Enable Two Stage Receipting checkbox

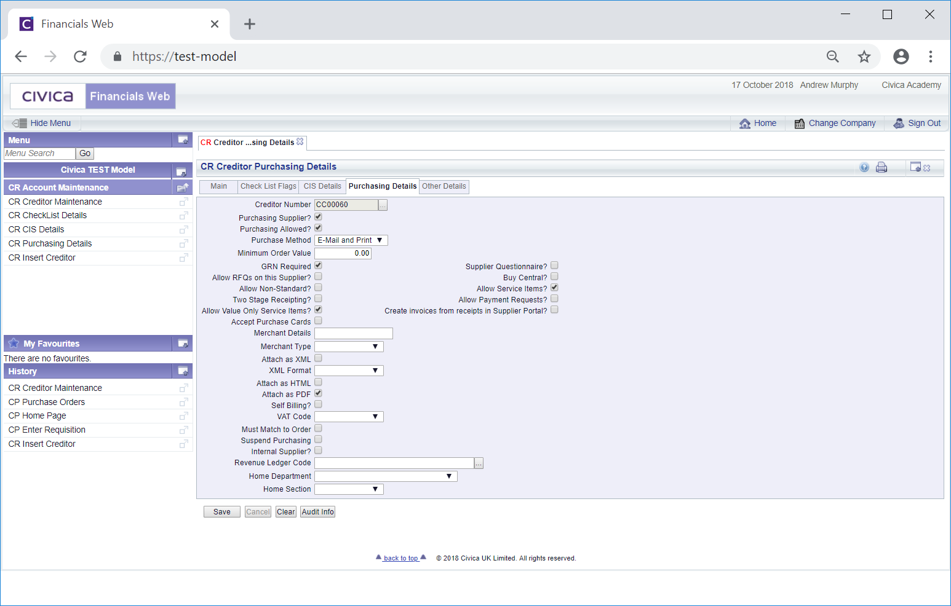[318, 299]
